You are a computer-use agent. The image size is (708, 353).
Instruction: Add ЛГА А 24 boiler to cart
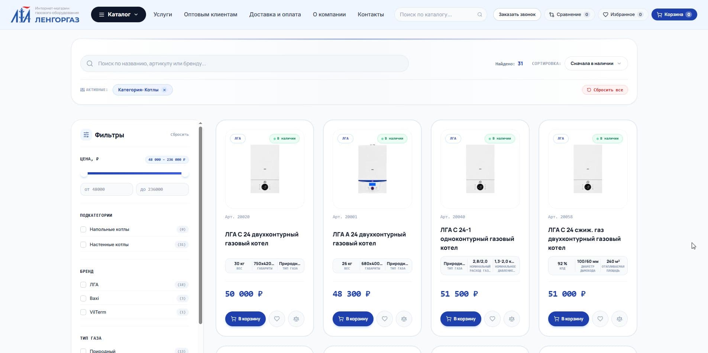click(353, 319)
